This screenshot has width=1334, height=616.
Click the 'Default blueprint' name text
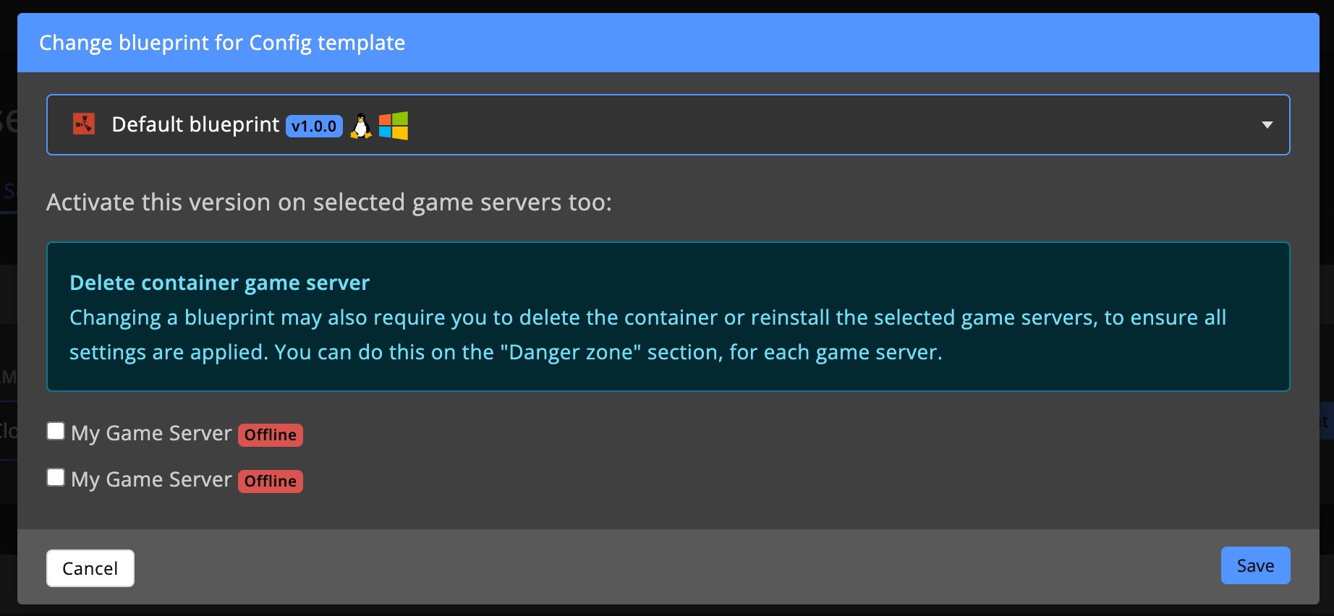(195, 124)
